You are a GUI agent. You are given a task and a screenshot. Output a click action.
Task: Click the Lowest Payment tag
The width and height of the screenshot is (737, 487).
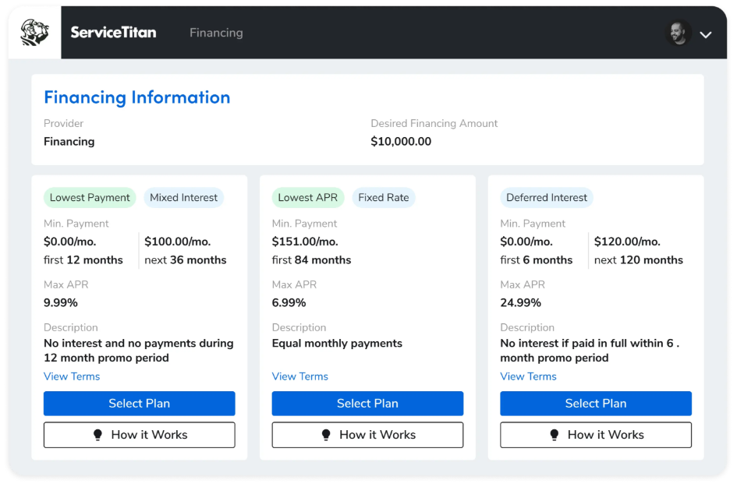[x=90, y=198]
